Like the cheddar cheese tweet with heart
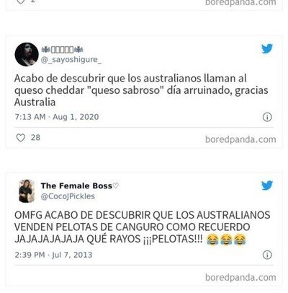 (21, 138)
